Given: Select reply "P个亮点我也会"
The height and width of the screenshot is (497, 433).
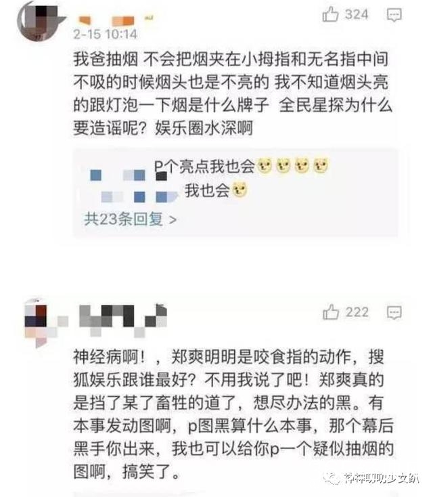Looking at the screenshot, I should 242,166.
